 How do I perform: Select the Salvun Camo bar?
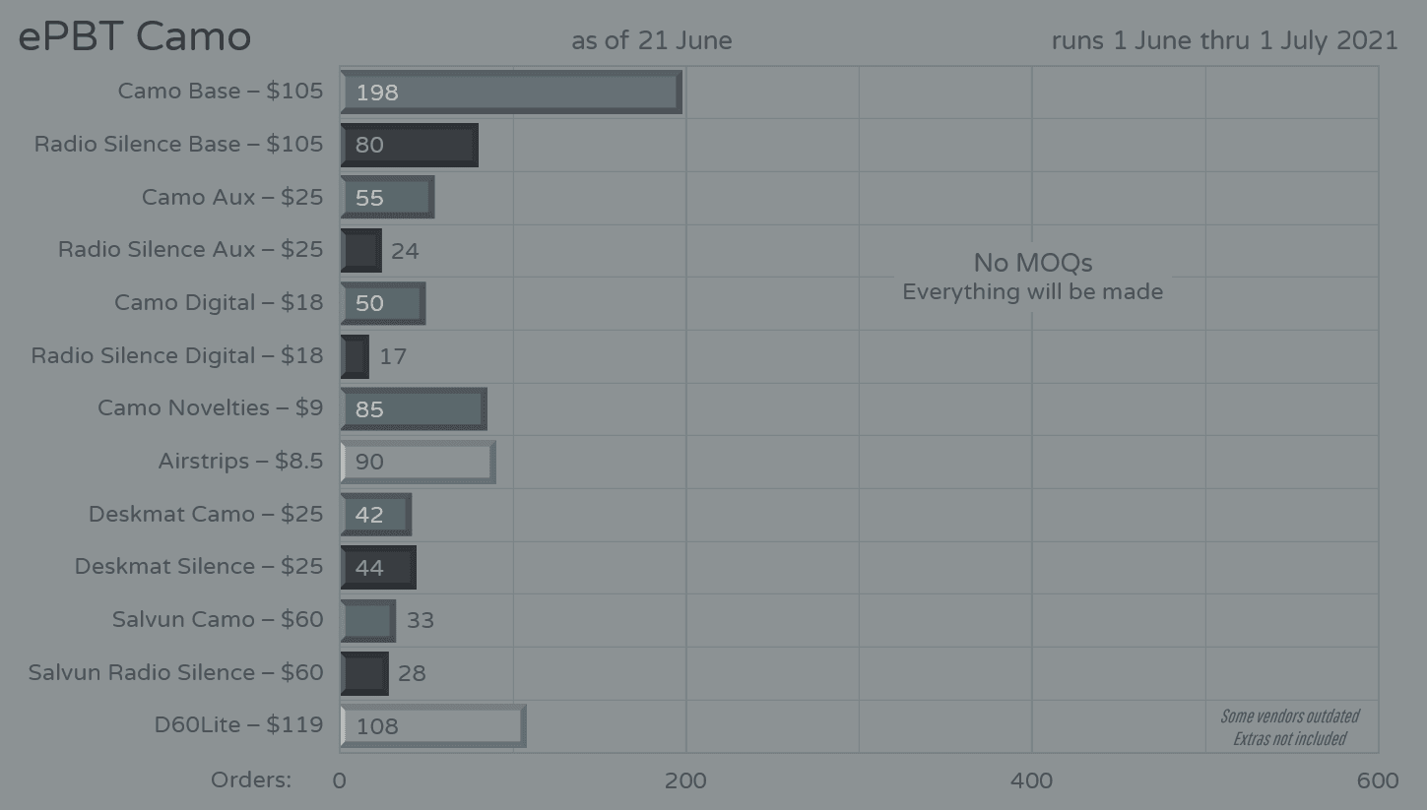368,620
